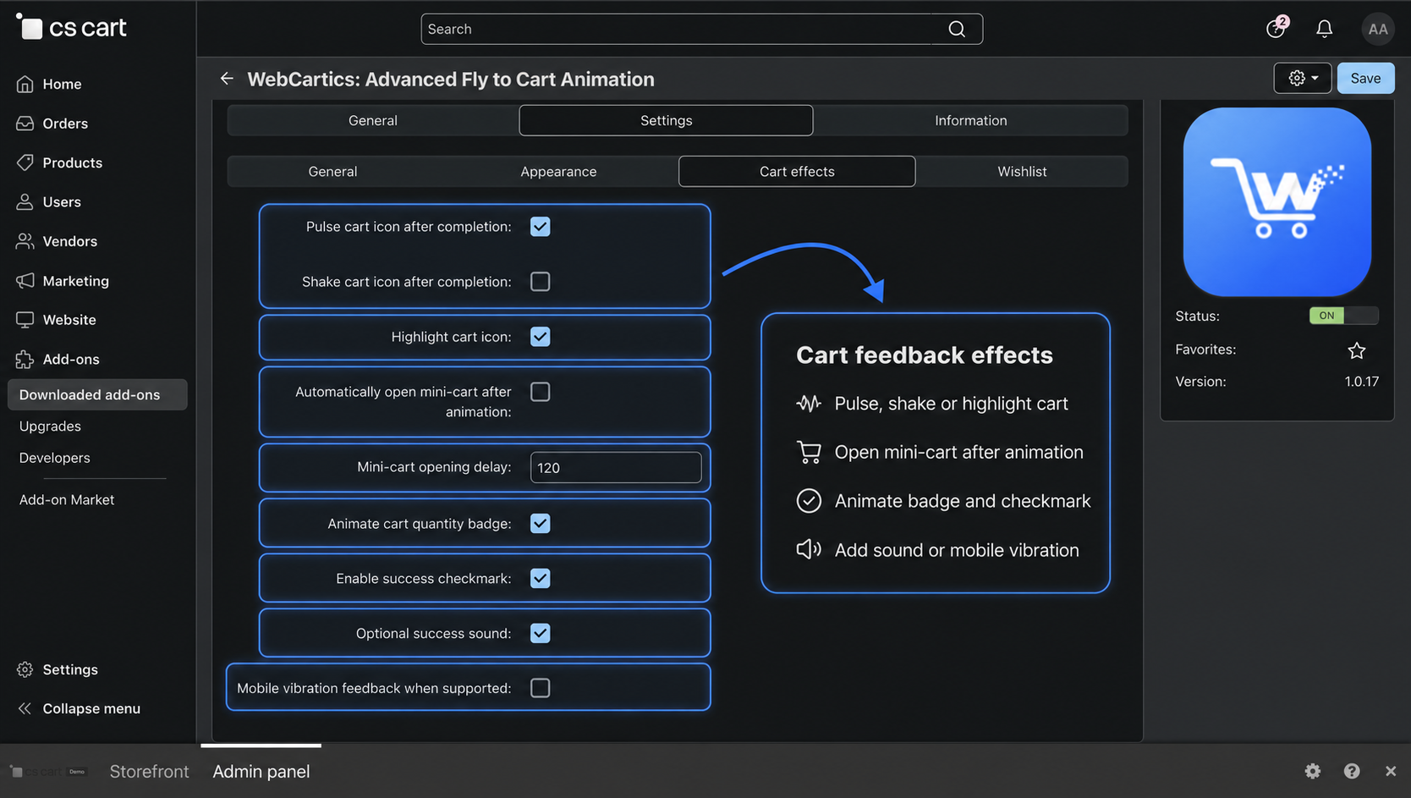The height and width of the screenshot is (798, 1411).
Task: Open the AA user avatar menu
Action: point(1378,29)
